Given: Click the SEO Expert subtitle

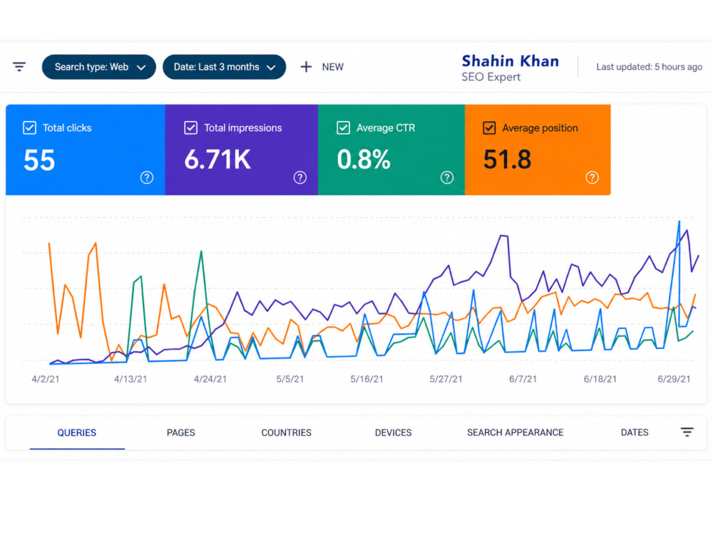Looking at the screenshot, I should [x=491, y=77].
